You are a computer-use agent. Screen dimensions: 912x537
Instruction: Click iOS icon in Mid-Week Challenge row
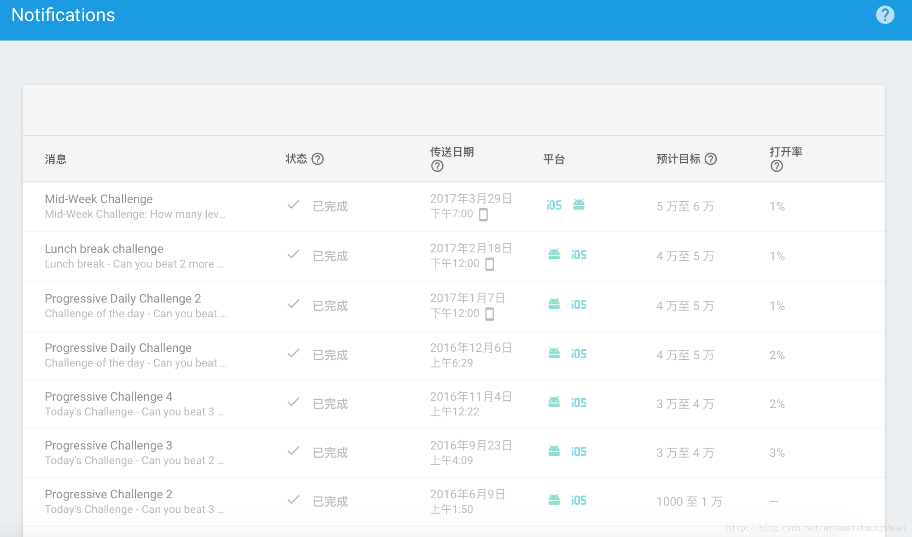point(554,205)
